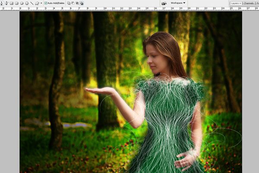Choose the Rectangle shape tool

tap(12, 3)
